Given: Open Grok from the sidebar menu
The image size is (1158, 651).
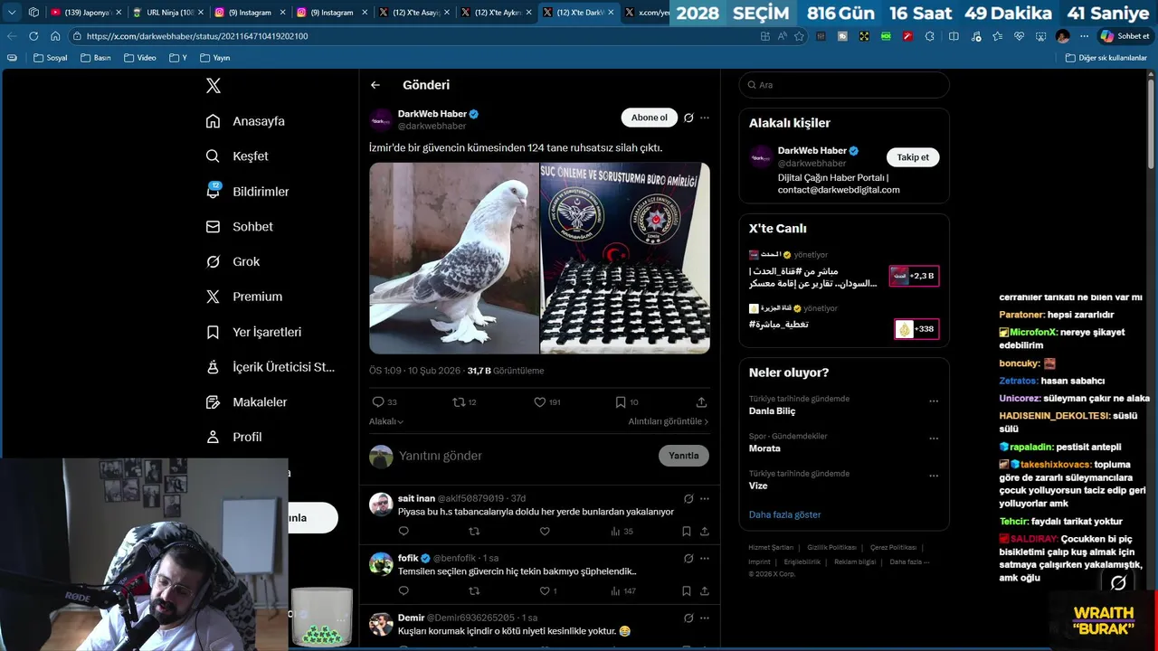Looking at the screenshot, I should [x=233, y=261].
